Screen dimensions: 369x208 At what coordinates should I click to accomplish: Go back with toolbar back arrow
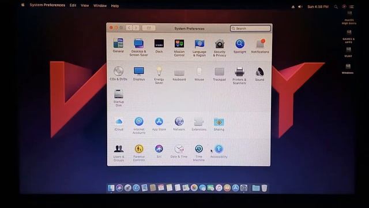tap(129, 28)
